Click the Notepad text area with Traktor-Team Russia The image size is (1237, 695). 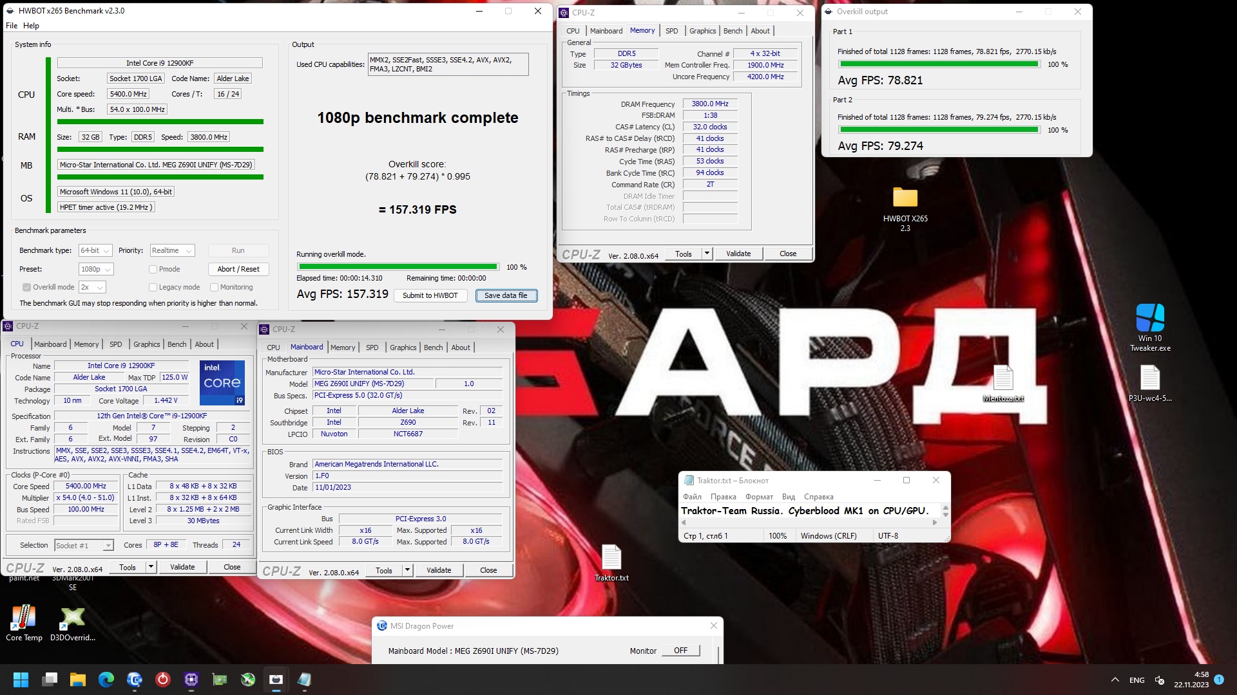pos(810,511)
